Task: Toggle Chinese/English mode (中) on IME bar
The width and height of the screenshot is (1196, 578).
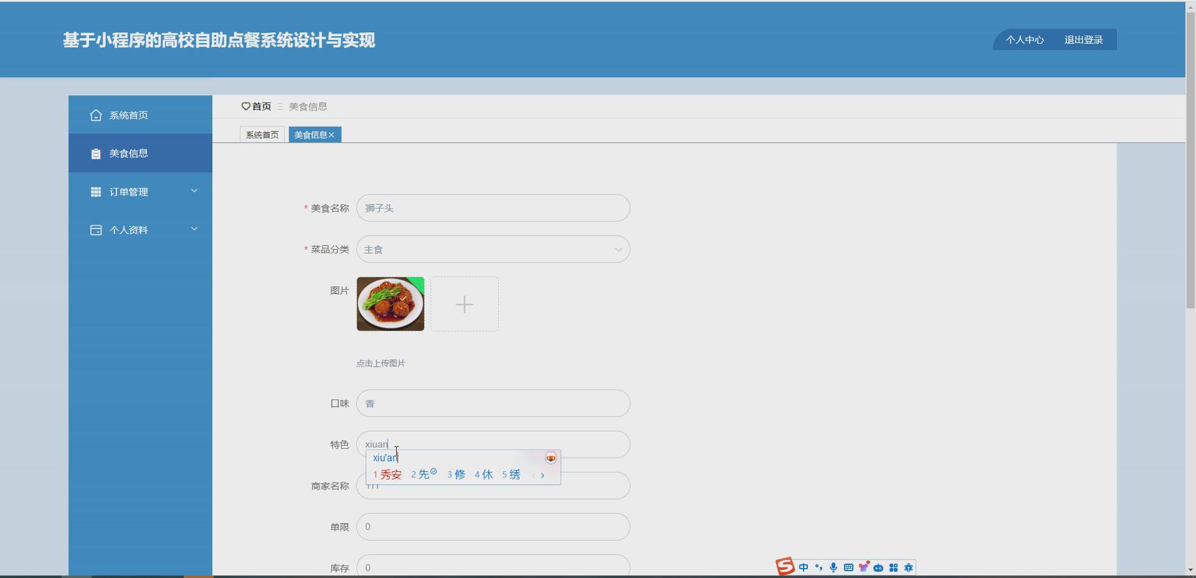Action: (x=804, y=567)
